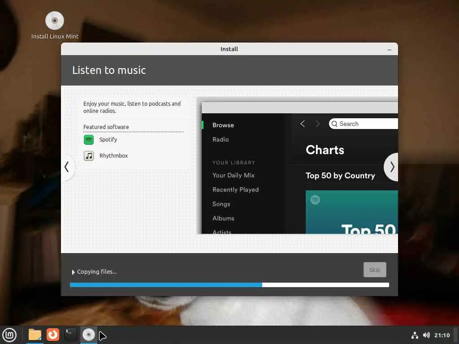
Task: Click the Top 50 by Country heading
Action: (340, 176)
